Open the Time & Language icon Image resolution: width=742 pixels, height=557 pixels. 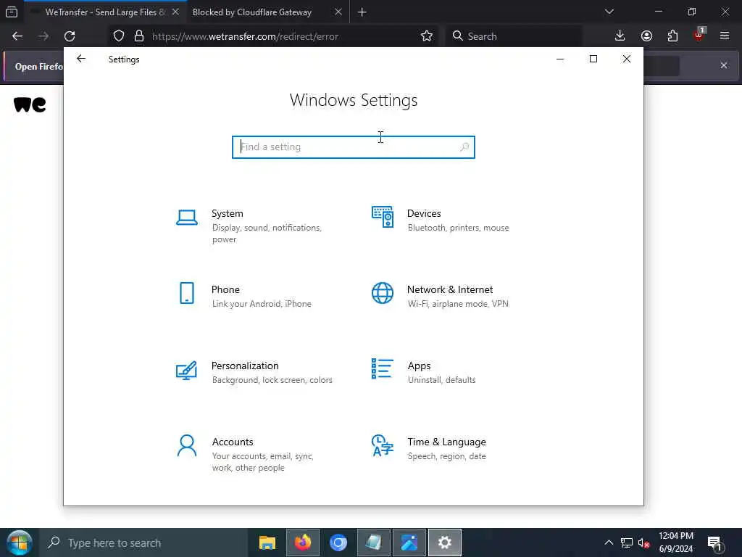[383, 445]
